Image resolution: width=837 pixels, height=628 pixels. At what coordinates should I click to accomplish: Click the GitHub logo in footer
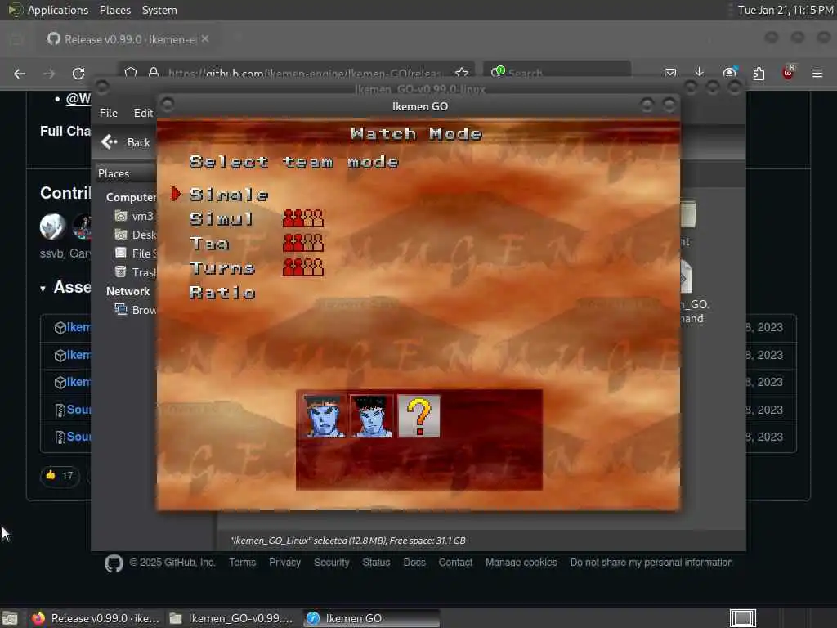point(114,563)
